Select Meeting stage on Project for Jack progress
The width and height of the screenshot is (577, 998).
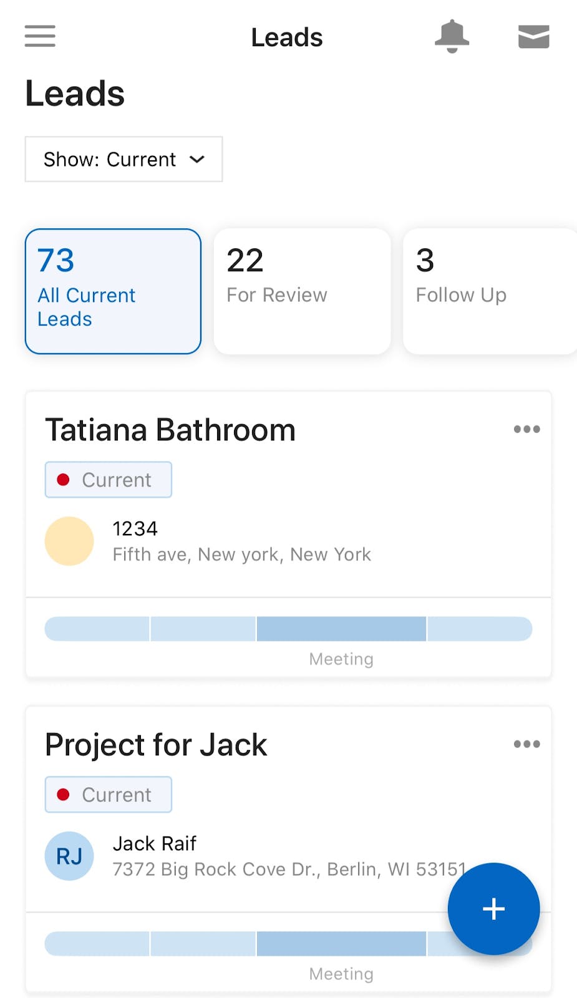341,944
